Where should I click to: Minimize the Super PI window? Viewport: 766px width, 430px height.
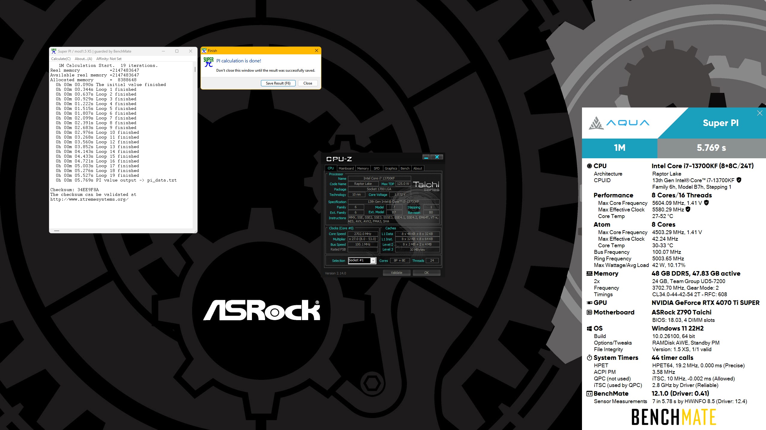pos(163,51)
